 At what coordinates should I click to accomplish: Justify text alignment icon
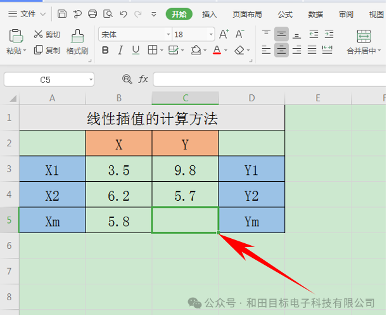(x=312, y=50)
